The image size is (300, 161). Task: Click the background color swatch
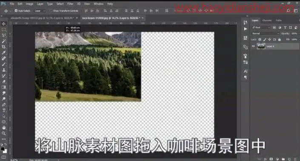6,152
